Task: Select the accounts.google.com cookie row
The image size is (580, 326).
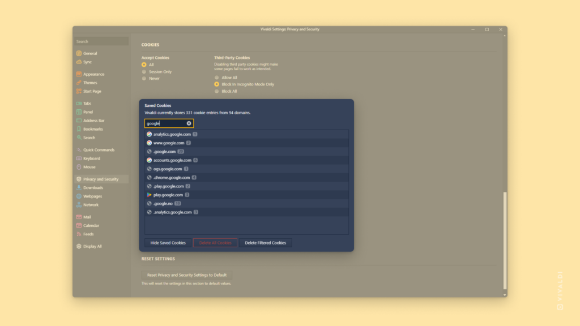Action: 246,160
